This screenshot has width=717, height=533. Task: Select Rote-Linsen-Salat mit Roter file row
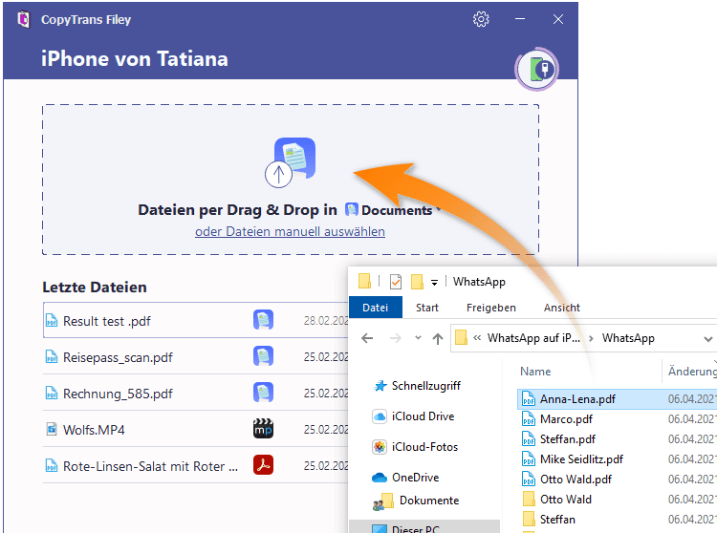point(196,465)
